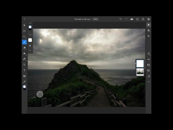The height and width of the screenshot is (130, 173).
Task: Go back using the back arrow
Action: [x=24, y=19]
